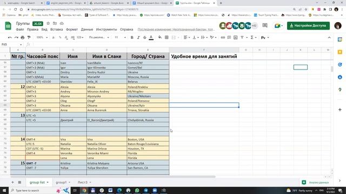The image size is (346, 194).
Task: Show all sheets list
Action: point(19,182)
